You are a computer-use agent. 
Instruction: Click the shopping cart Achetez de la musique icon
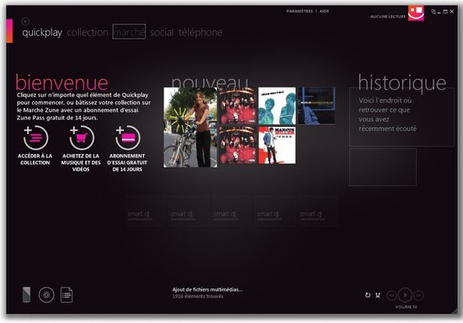pos(82,138)
